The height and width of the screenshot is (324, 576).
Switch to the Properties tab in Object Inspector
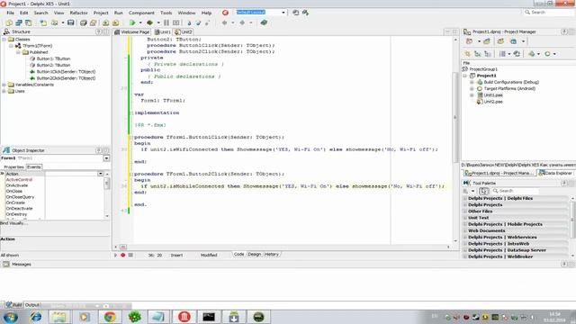[x=13, y=167]
